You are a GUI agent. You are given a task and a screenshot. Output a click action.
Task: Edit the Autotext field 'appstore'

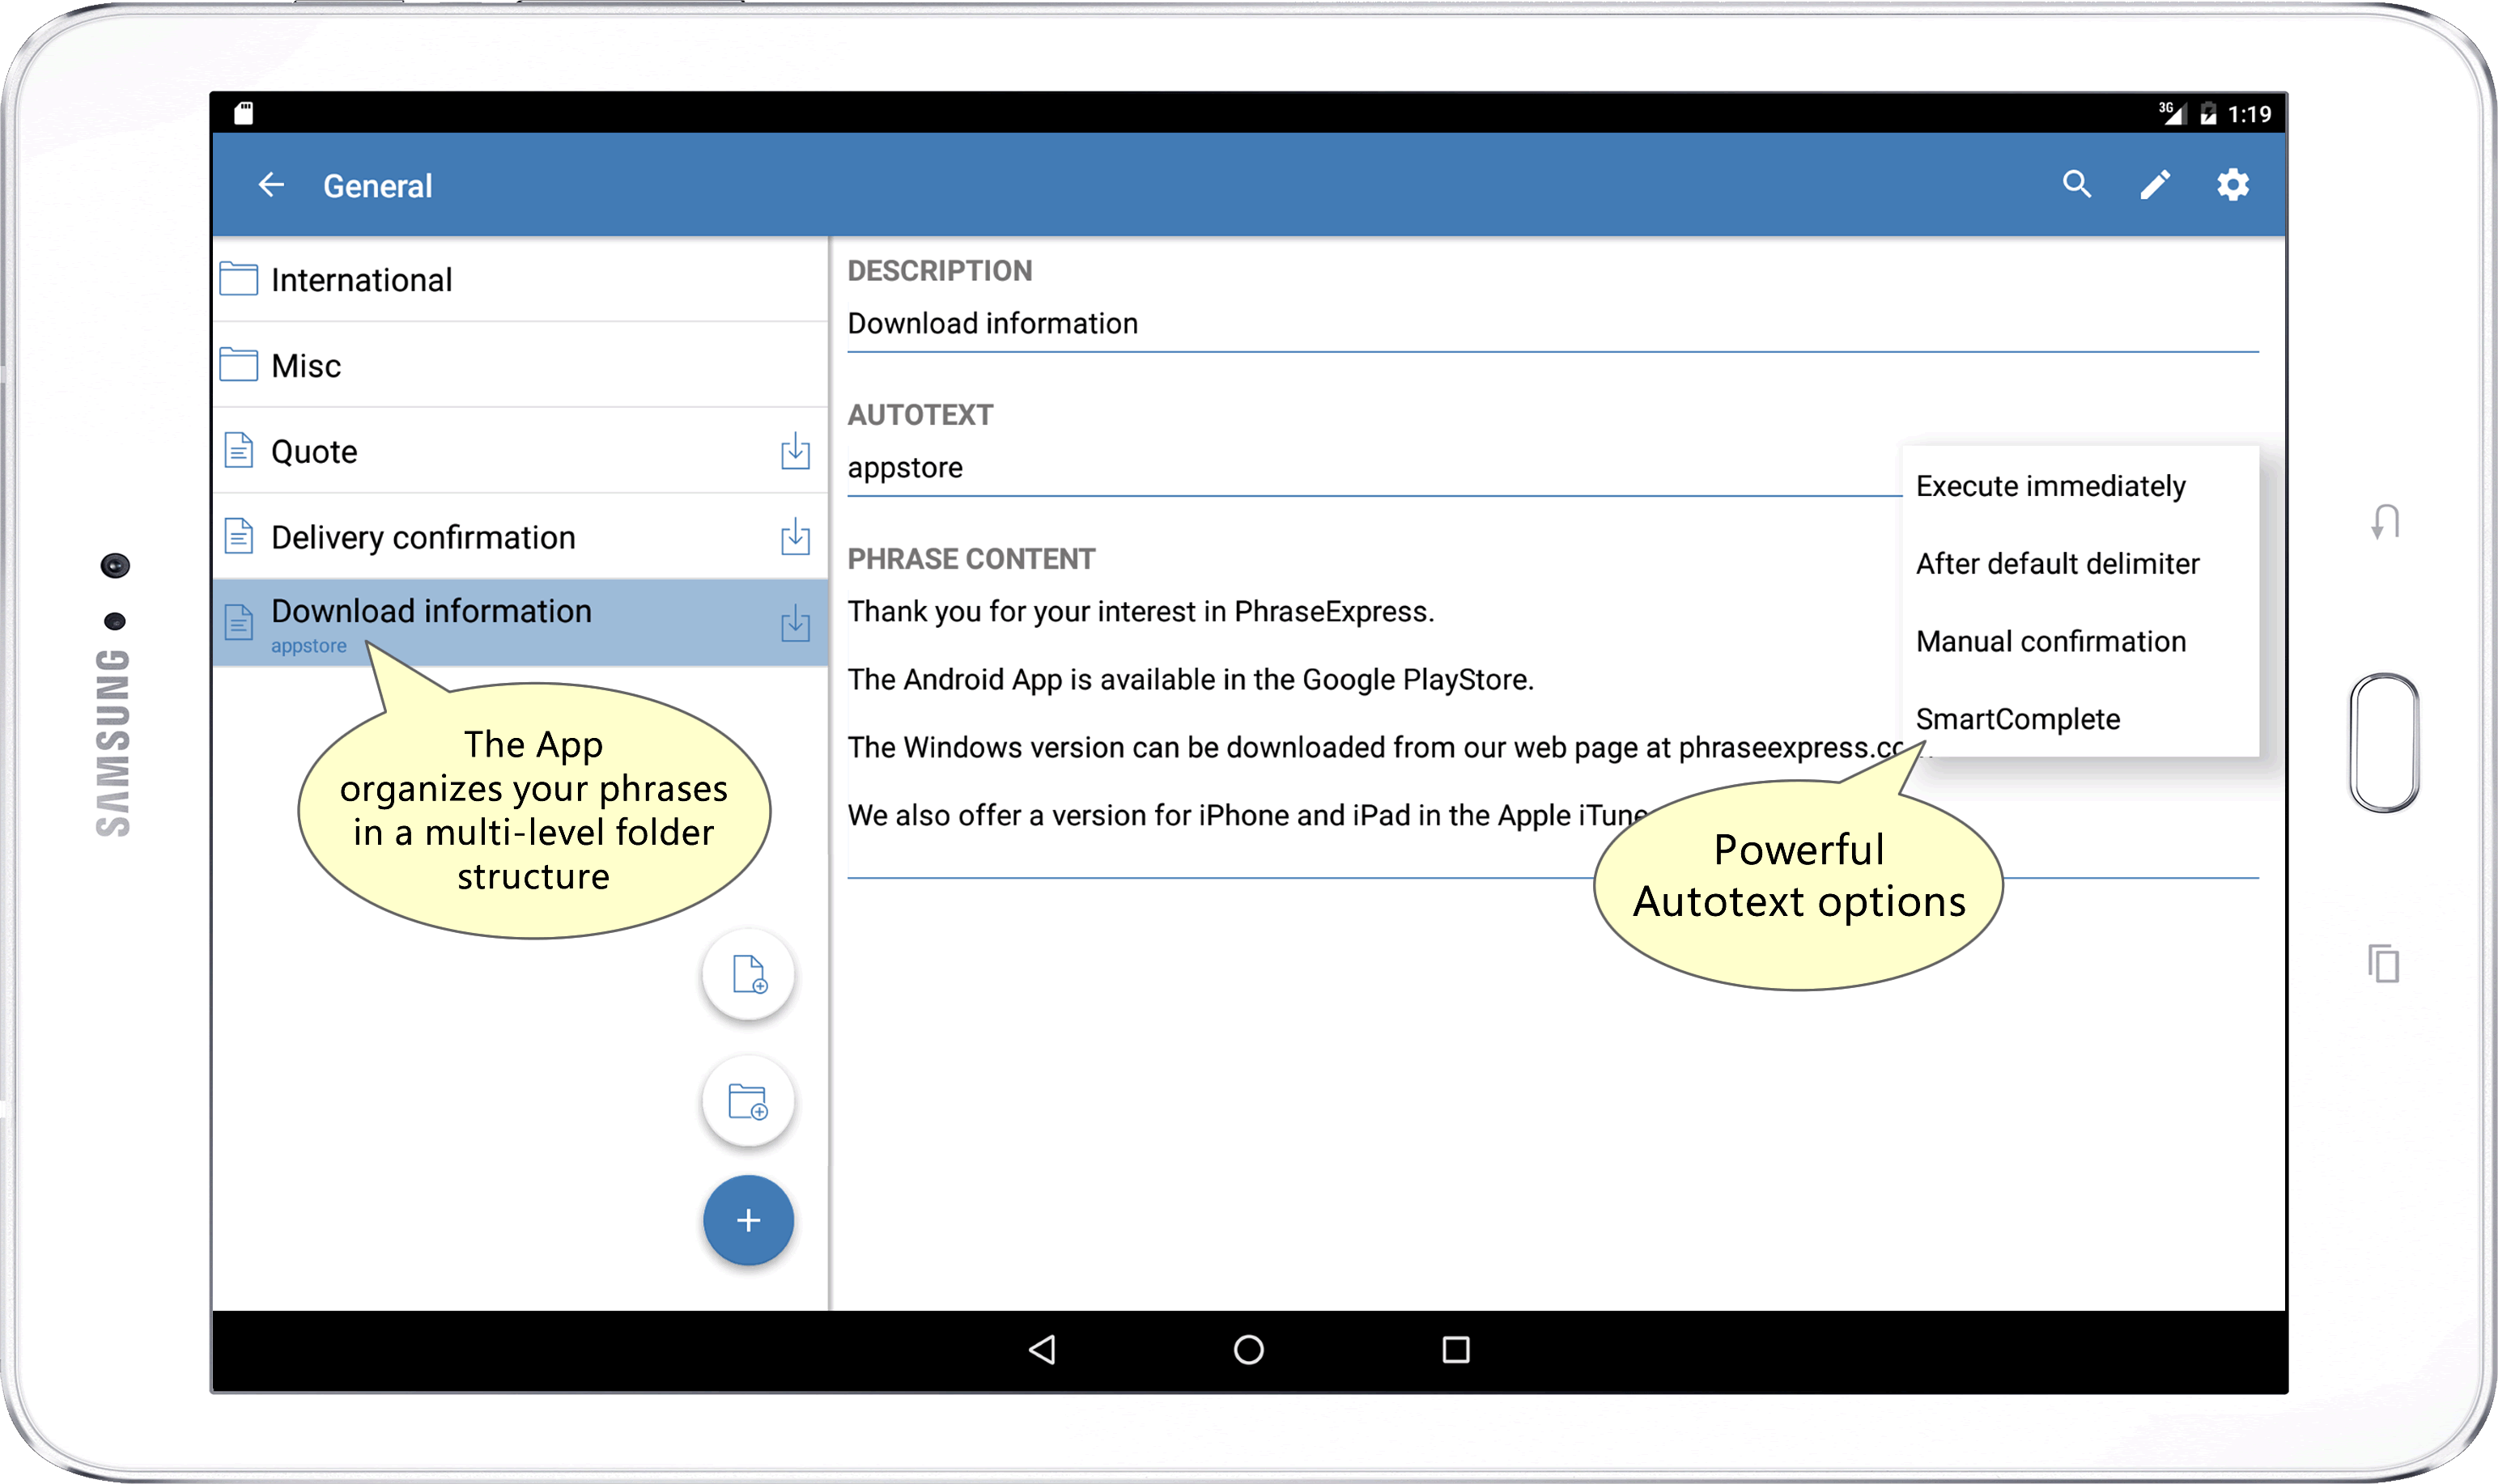coord(1374,468)
